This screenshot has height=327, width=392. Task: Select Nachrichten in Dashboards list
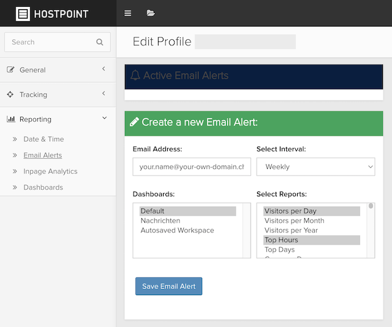tap(188, 221)
